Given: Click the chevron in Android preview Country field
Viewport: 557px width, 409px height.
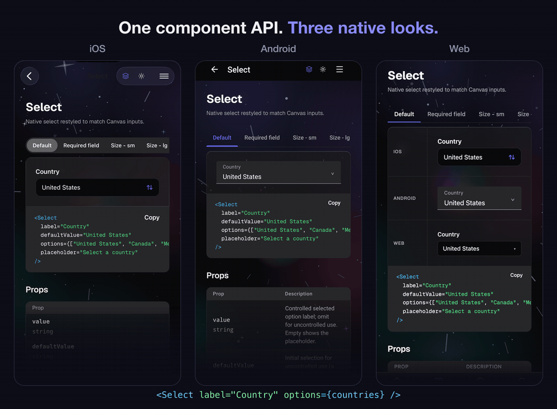Looking at the screenshot, I should 333,174.
